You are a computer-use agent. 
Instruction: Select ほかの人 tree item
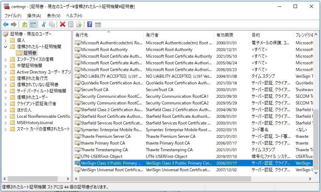[24, 110]
